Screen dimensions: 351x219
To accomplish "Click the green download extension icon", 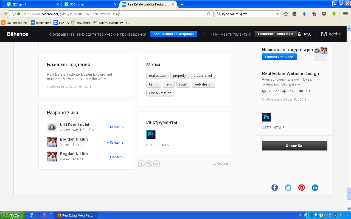I will coord(334,14).
